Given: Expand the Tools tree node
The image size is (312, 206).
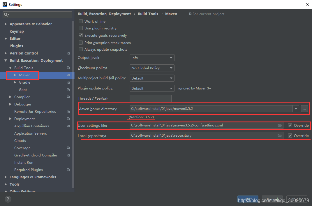Looking at the screenshot, I should tap(6, 184).
